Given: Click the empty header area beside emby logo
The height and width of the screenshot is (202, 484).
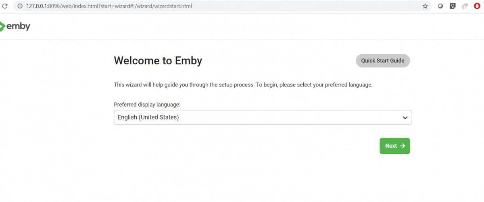Looking at the screenshot, I should 242,27.
